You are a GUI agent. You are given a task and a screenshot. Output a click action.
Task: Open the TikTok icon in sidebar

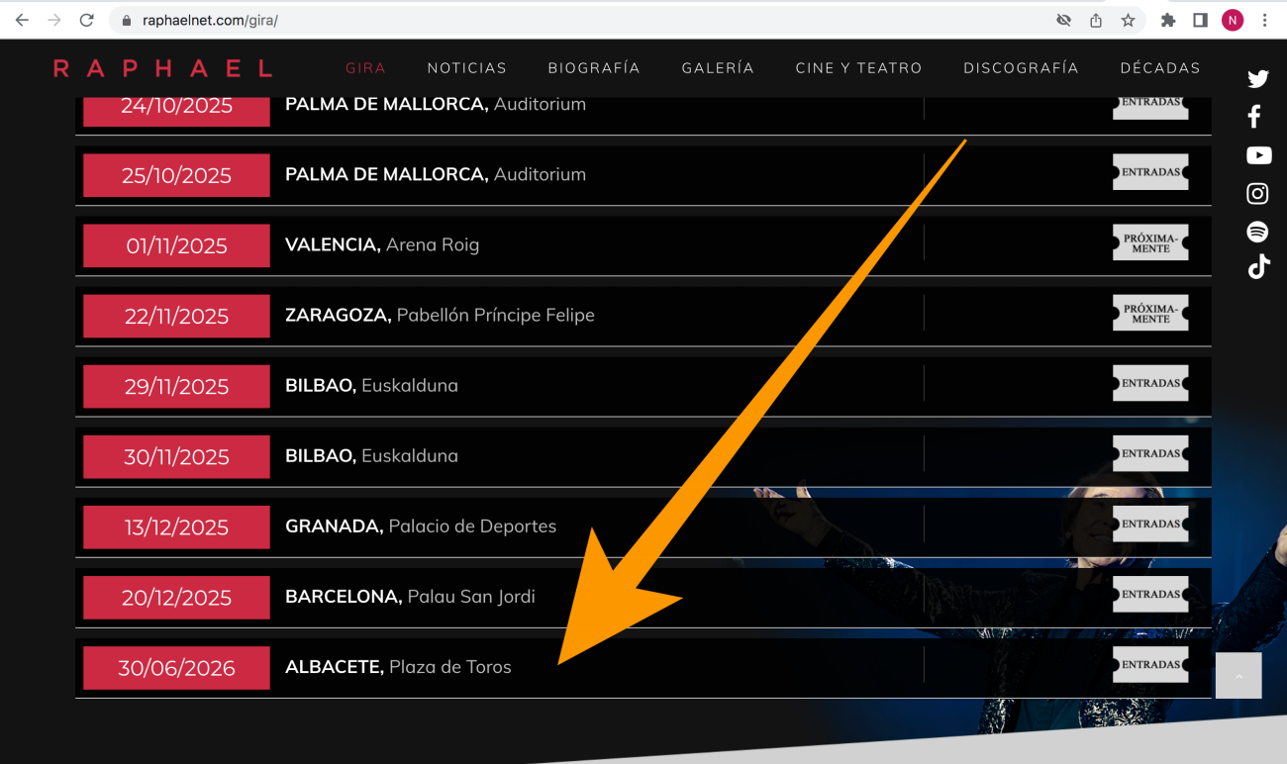click(x=1258, y=267)
